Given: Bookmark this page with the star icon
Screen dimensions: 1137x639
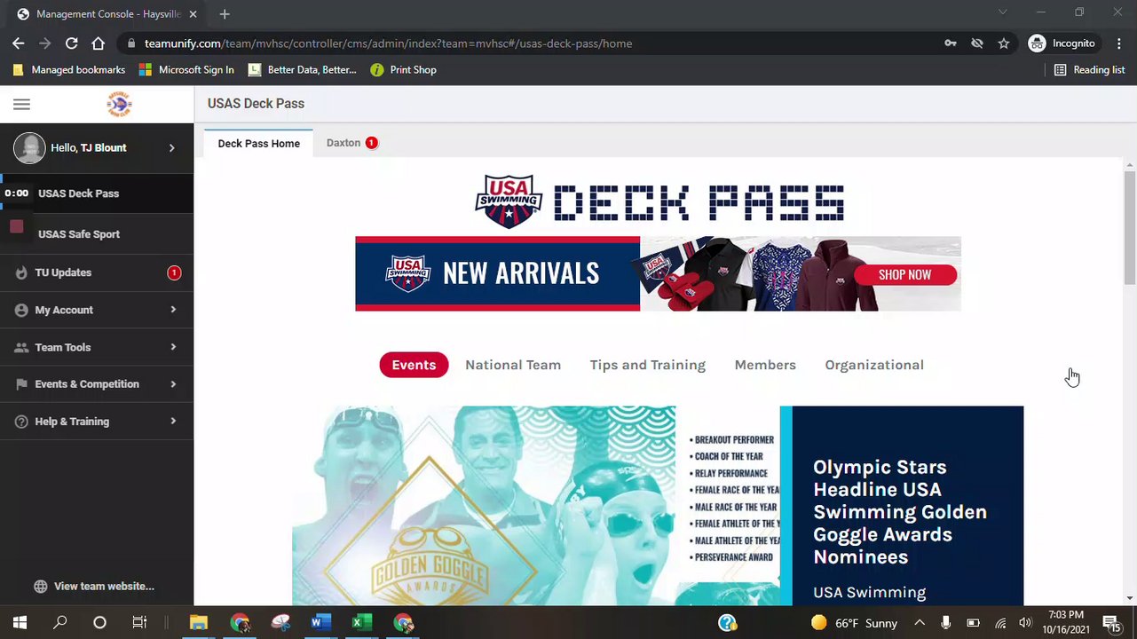Looking at the screenshot, I should (x=1004, y=43).
